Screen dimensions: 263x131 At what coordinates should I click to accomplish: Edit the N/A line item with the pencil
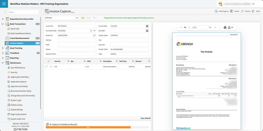pyautogui.click(x=46, y=67)
